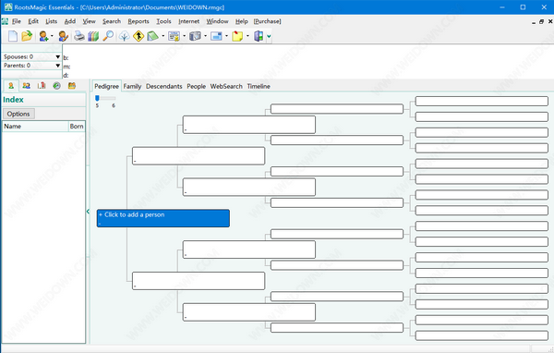Expand the media album dropdown arrow
This screenshot has height=353, width=554.
point(205,36)
